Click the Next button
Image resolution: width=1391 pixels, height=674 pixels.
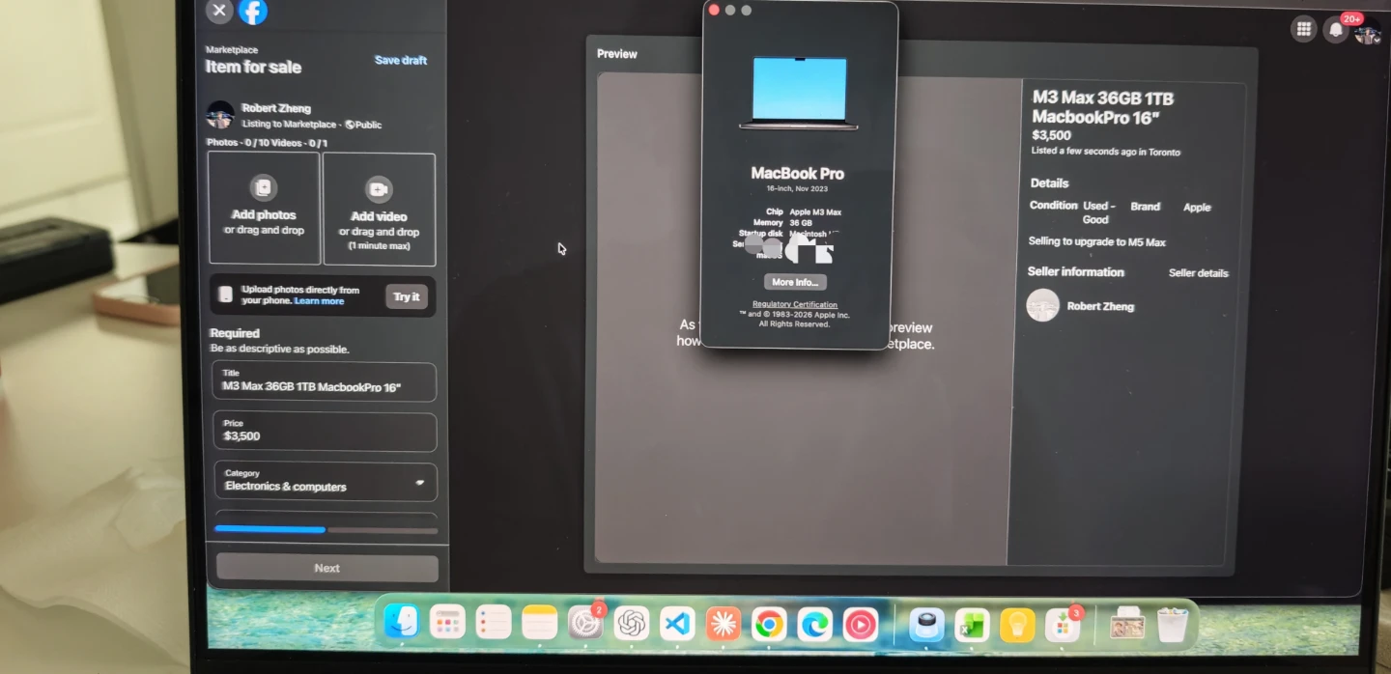[x=327, y=568]
